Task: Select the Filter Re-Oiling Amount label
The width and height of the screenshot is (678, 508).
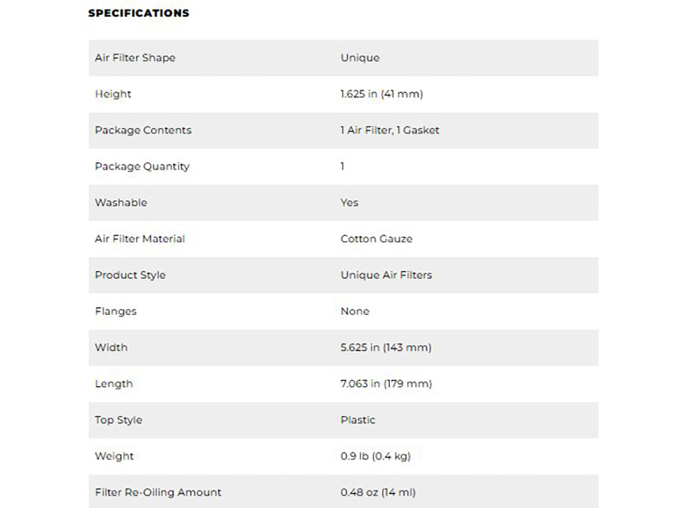Action: [x=158, y=492]
